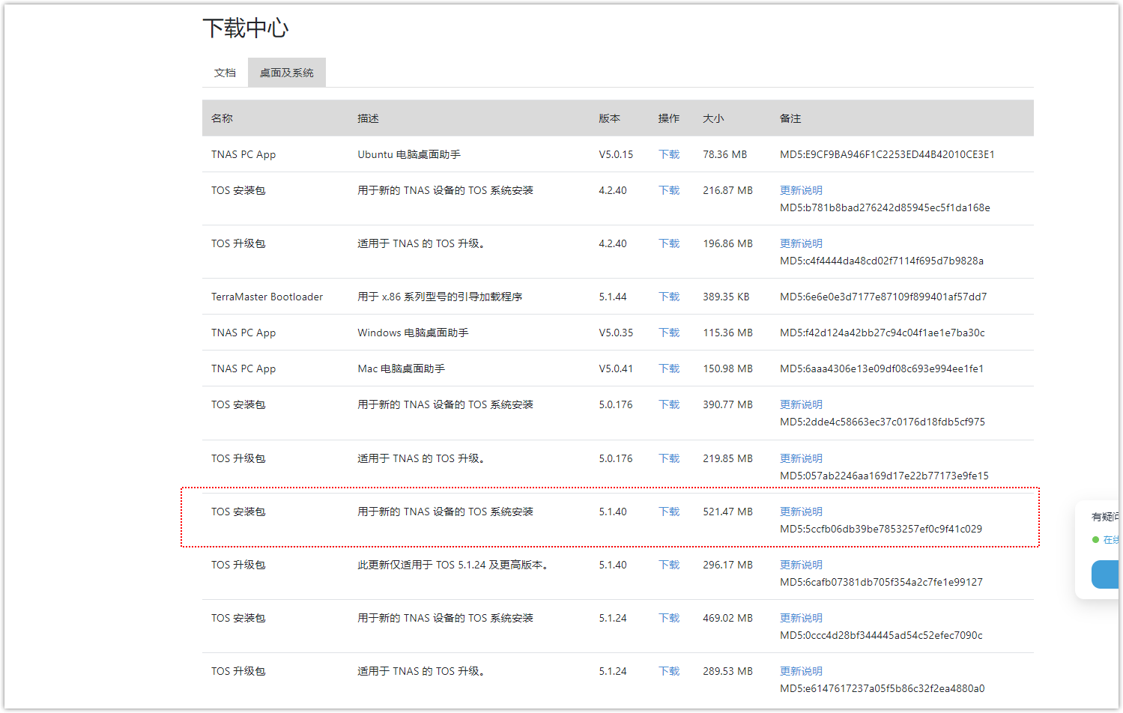Click the Mac 电脑桌面助手 description

click(x=401, y=368)
